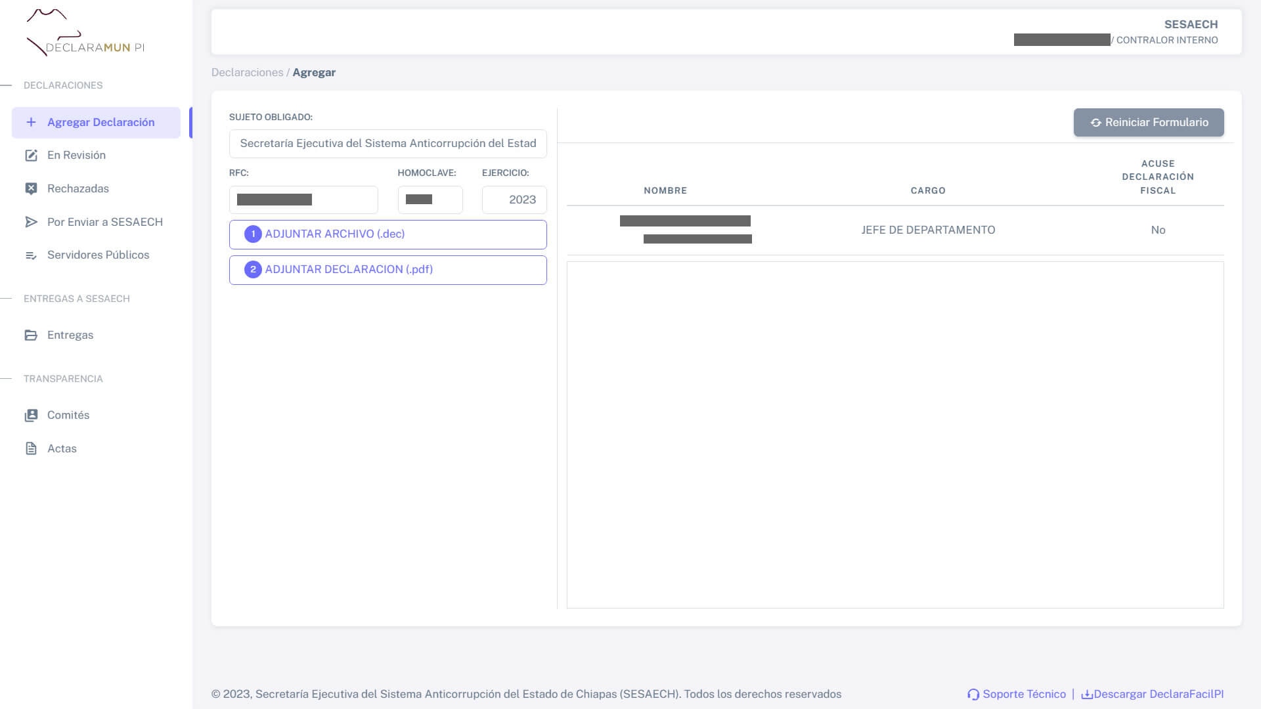Image resolution: width=1261 pixels, height=709 pixels.
Task: Open Por Enviar a SESAECH
Action: [x=96, y=222]
